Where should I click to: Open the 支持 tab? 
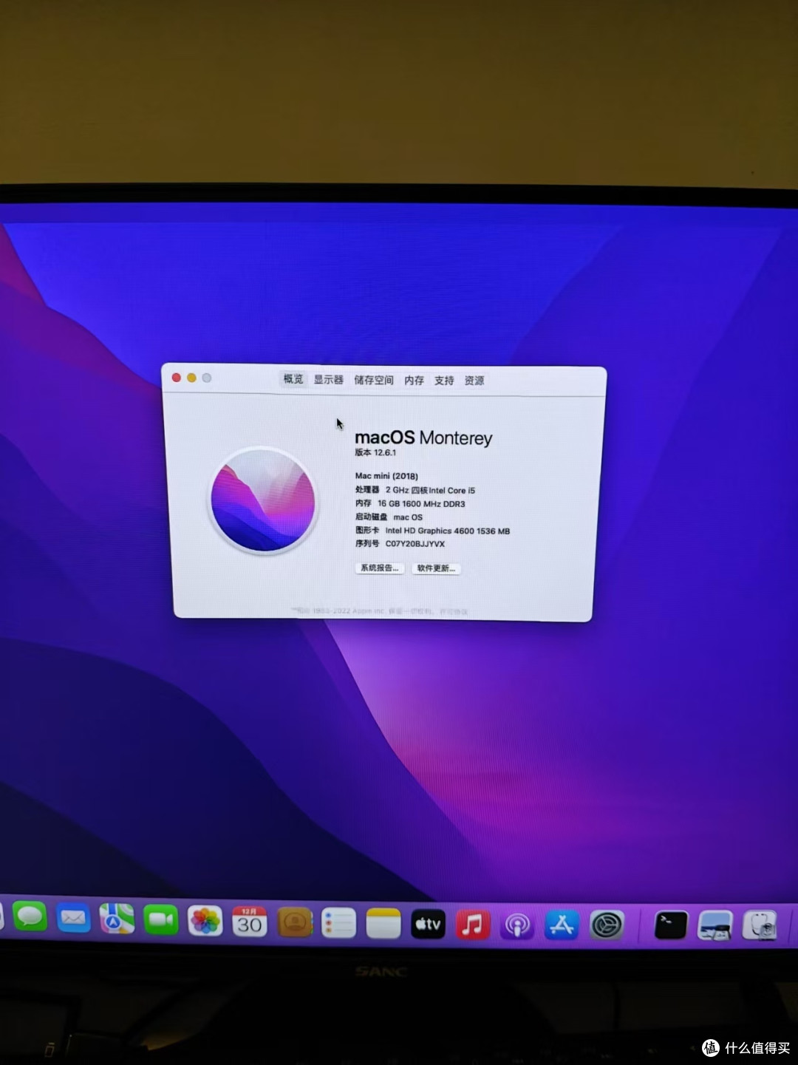[444, 381]
